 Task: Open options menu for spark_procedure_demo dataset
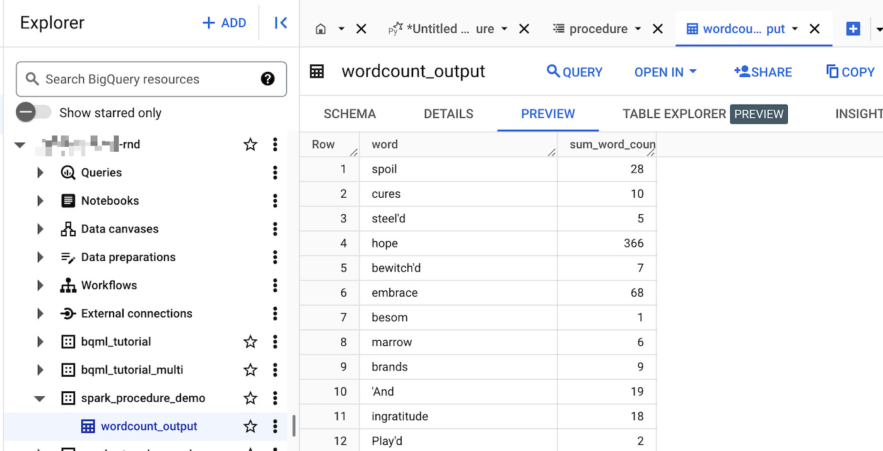[x=275, y=398]
